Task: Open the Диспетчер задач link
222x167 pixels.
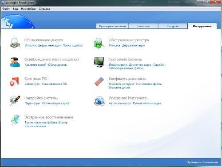Action: click(140, 65)
